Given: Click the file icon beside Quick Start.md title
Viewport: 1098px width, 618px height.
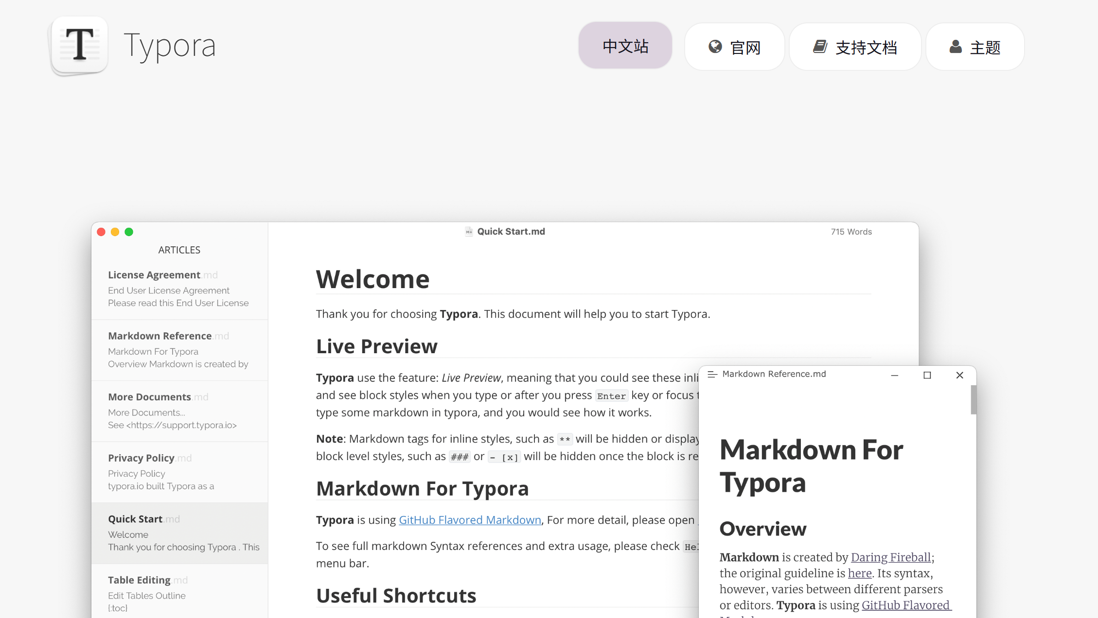Looking at the screenshot, I should (469, 232).
